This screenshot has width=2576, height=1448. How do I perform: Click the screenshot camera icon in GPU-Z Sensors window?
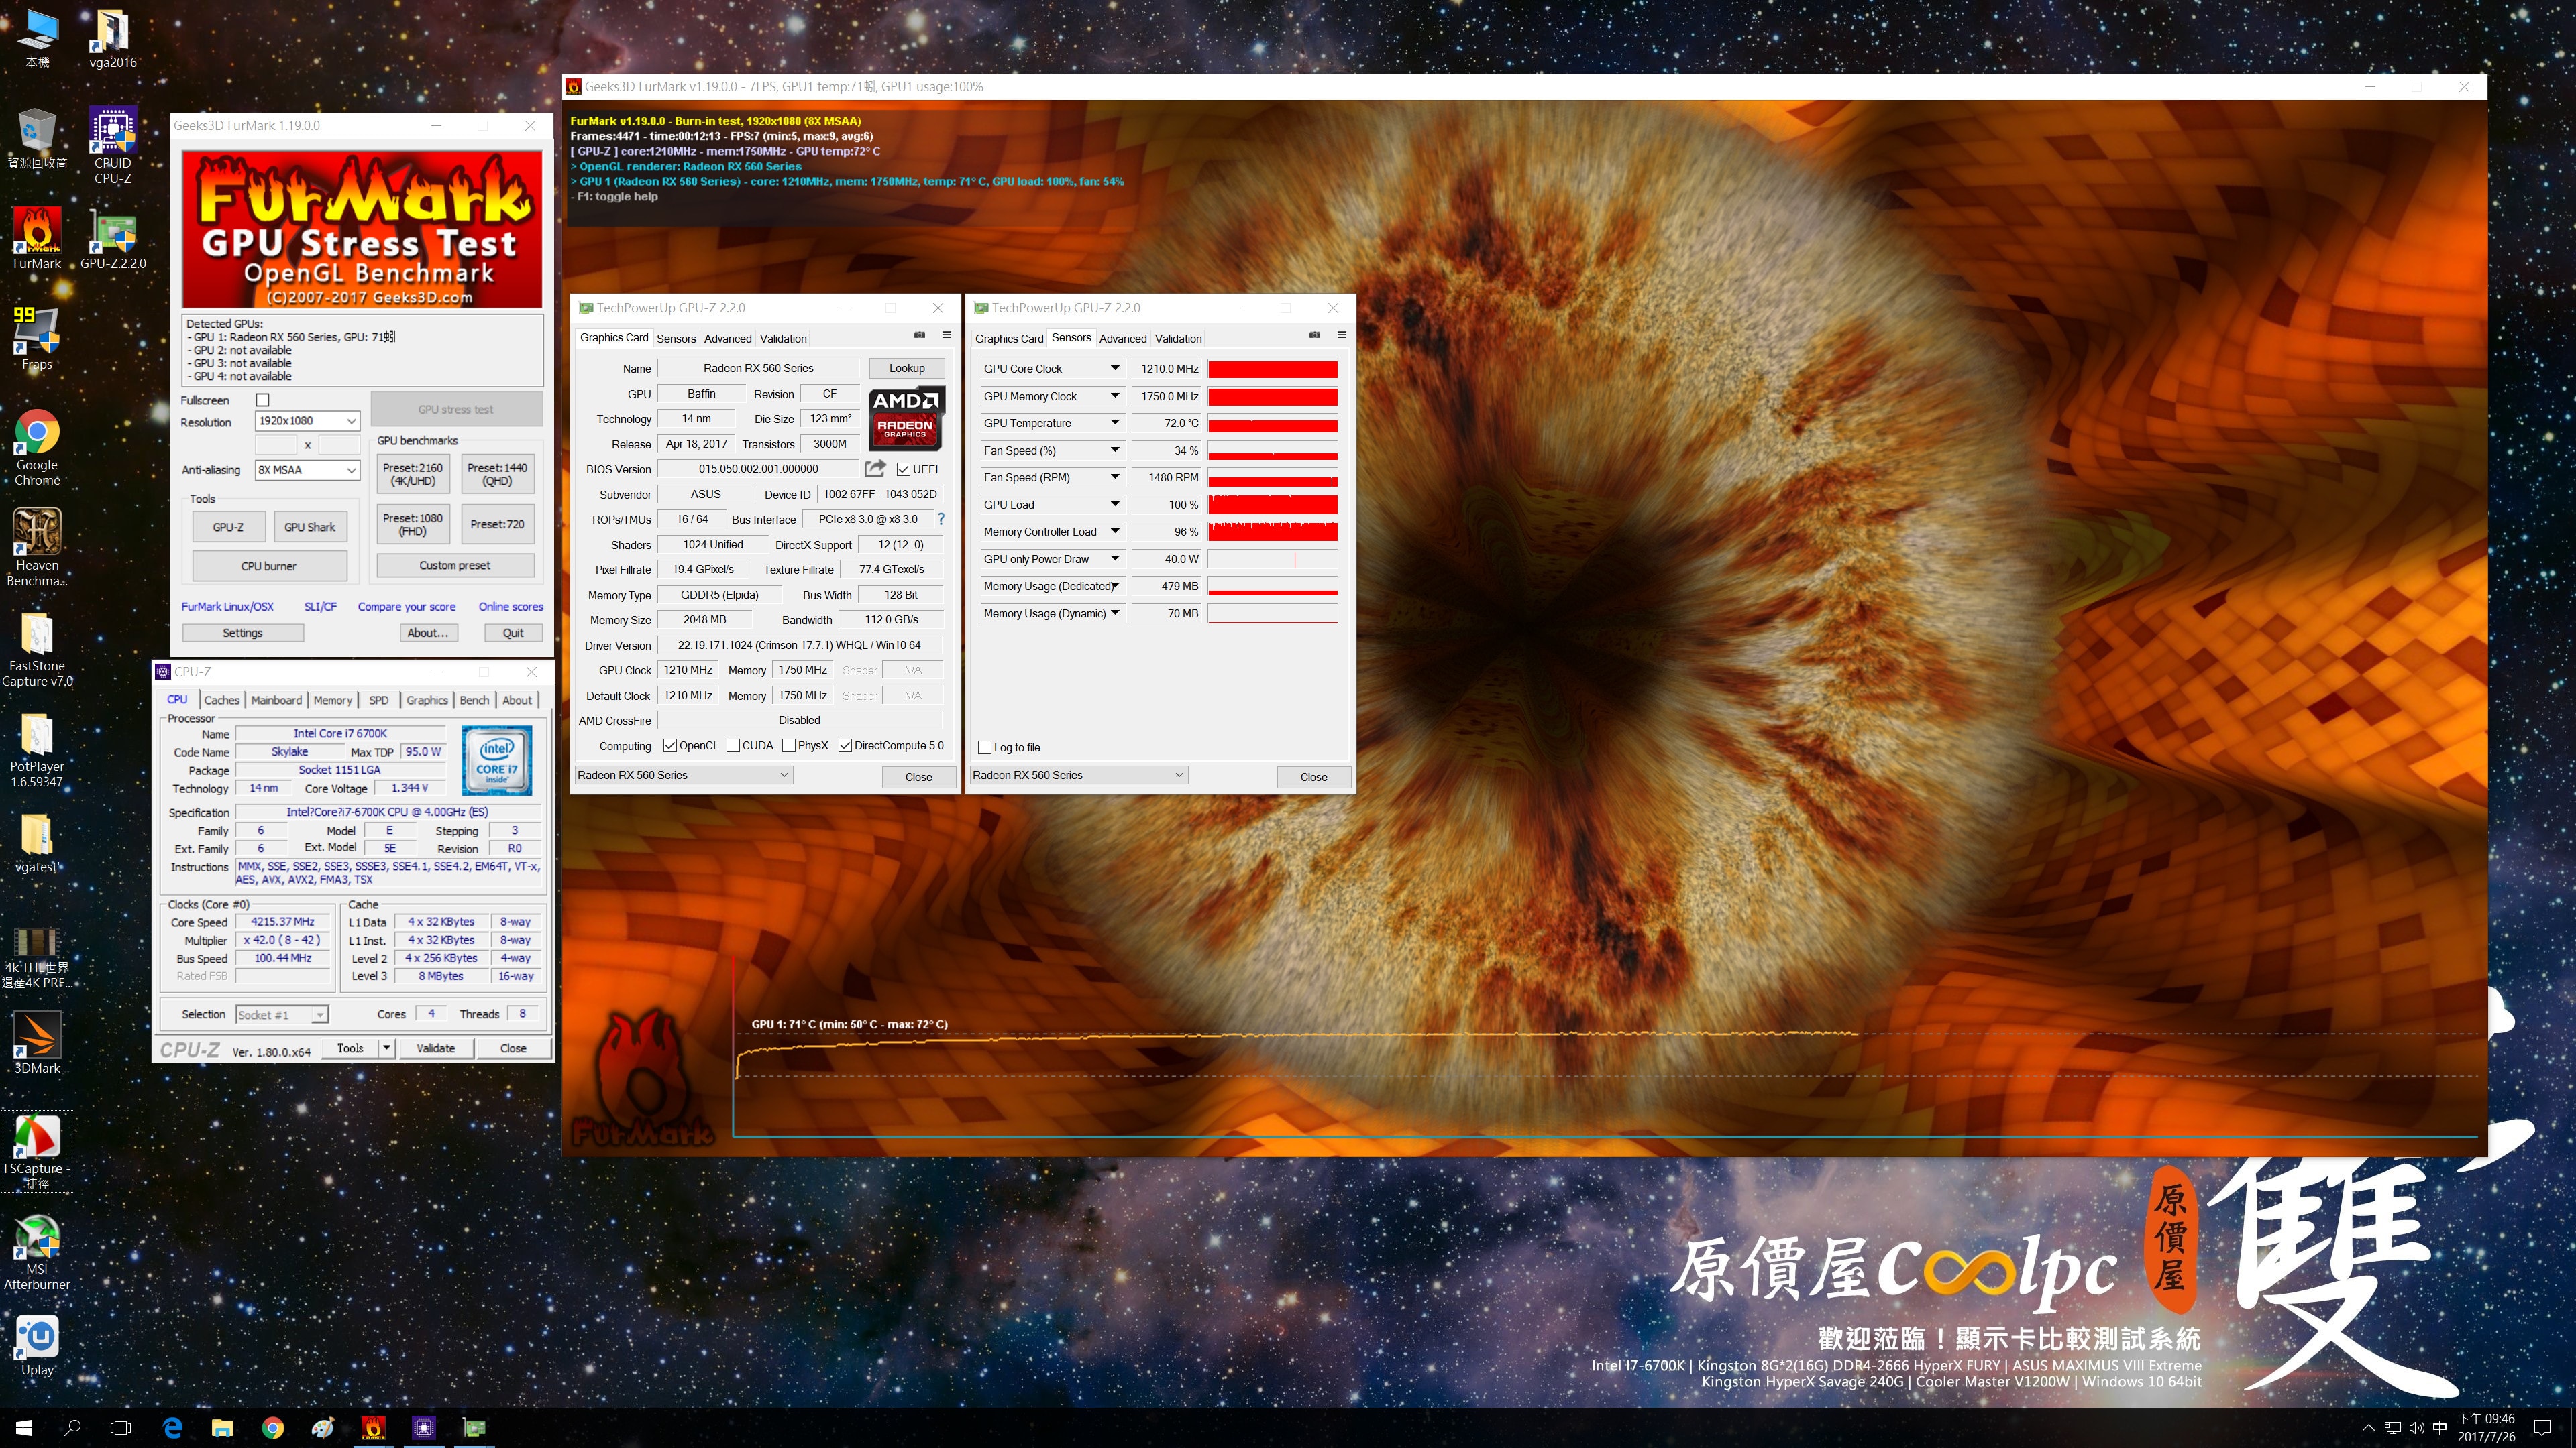coord(1314,335)
